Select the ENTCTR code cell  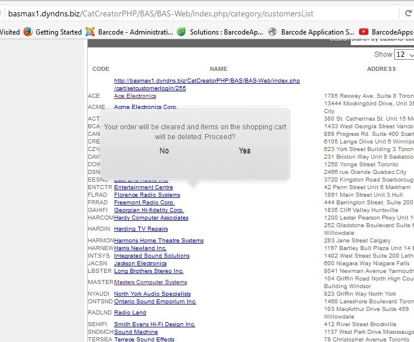click(x=100, y=187)
